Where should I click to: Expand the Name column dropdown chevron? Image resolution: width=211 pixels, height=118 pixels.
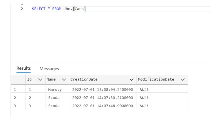(x=64, y=80)
